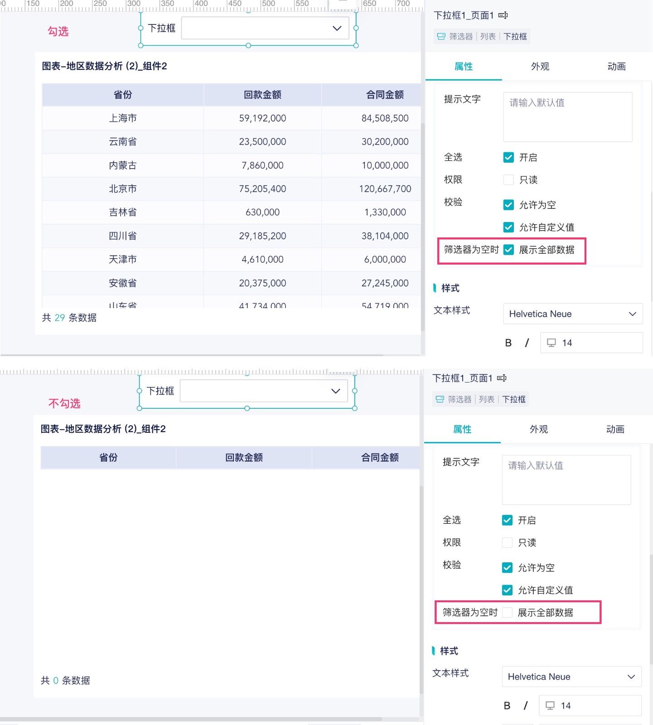Toggle italic in the lower panel's 文本样式

[525, 706]
